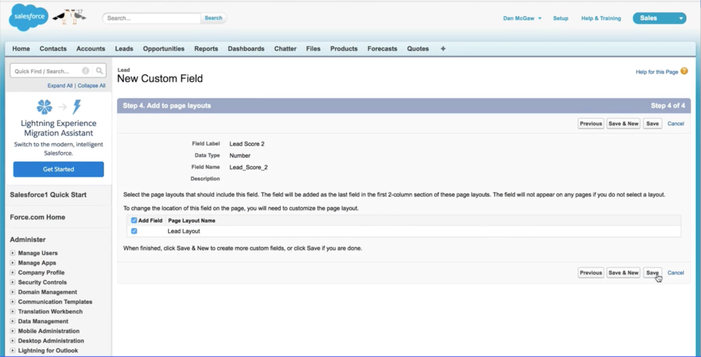
Task: Click the plus icon for all tabs
Action: [443, 49]
